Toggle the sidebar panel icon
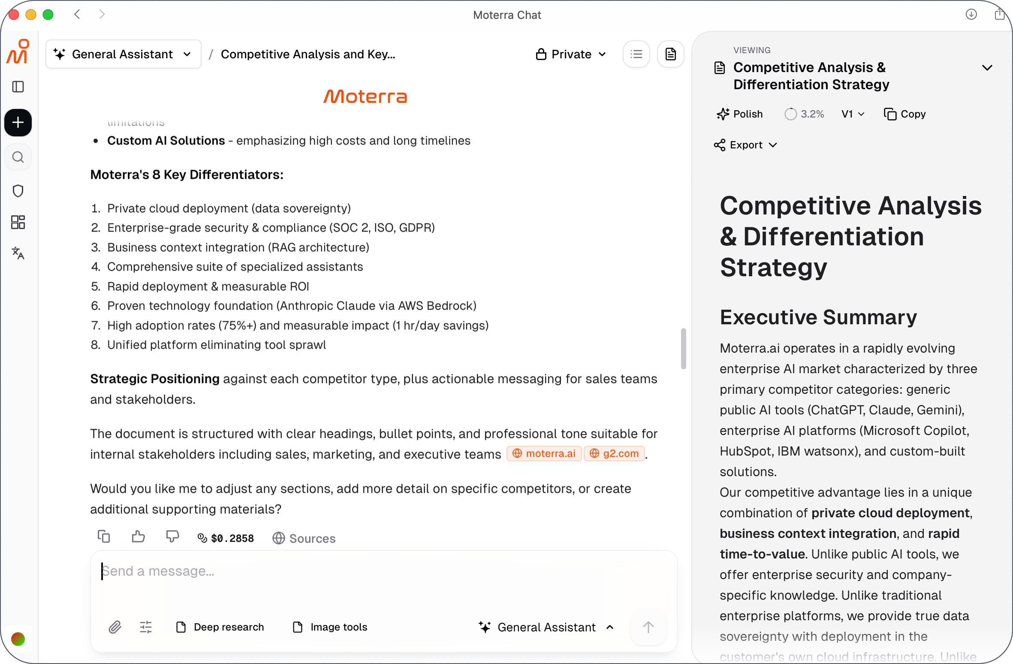 18,87
